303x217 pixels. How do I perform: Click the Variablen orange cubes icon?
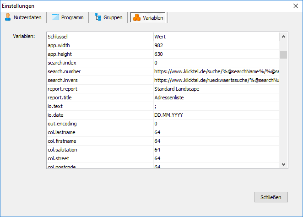(136, 17)
